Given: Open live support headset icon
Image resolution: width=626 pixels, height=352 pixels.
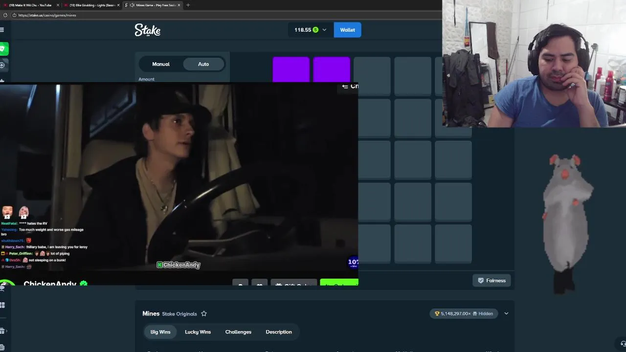Looking at the screenshot, I should 623,344.
